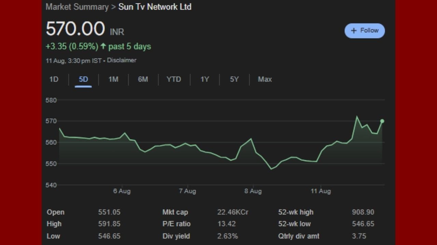Show the 5Y chart range
437x245 pixels.
coord(234,79)
